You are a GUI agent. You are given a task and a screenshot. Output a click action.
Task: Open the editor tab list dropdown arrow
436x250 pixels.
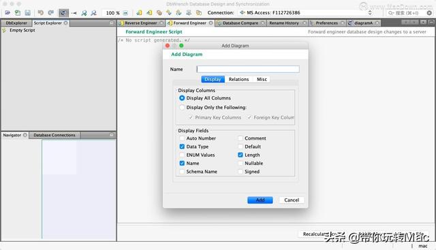[x=423, y=22]
